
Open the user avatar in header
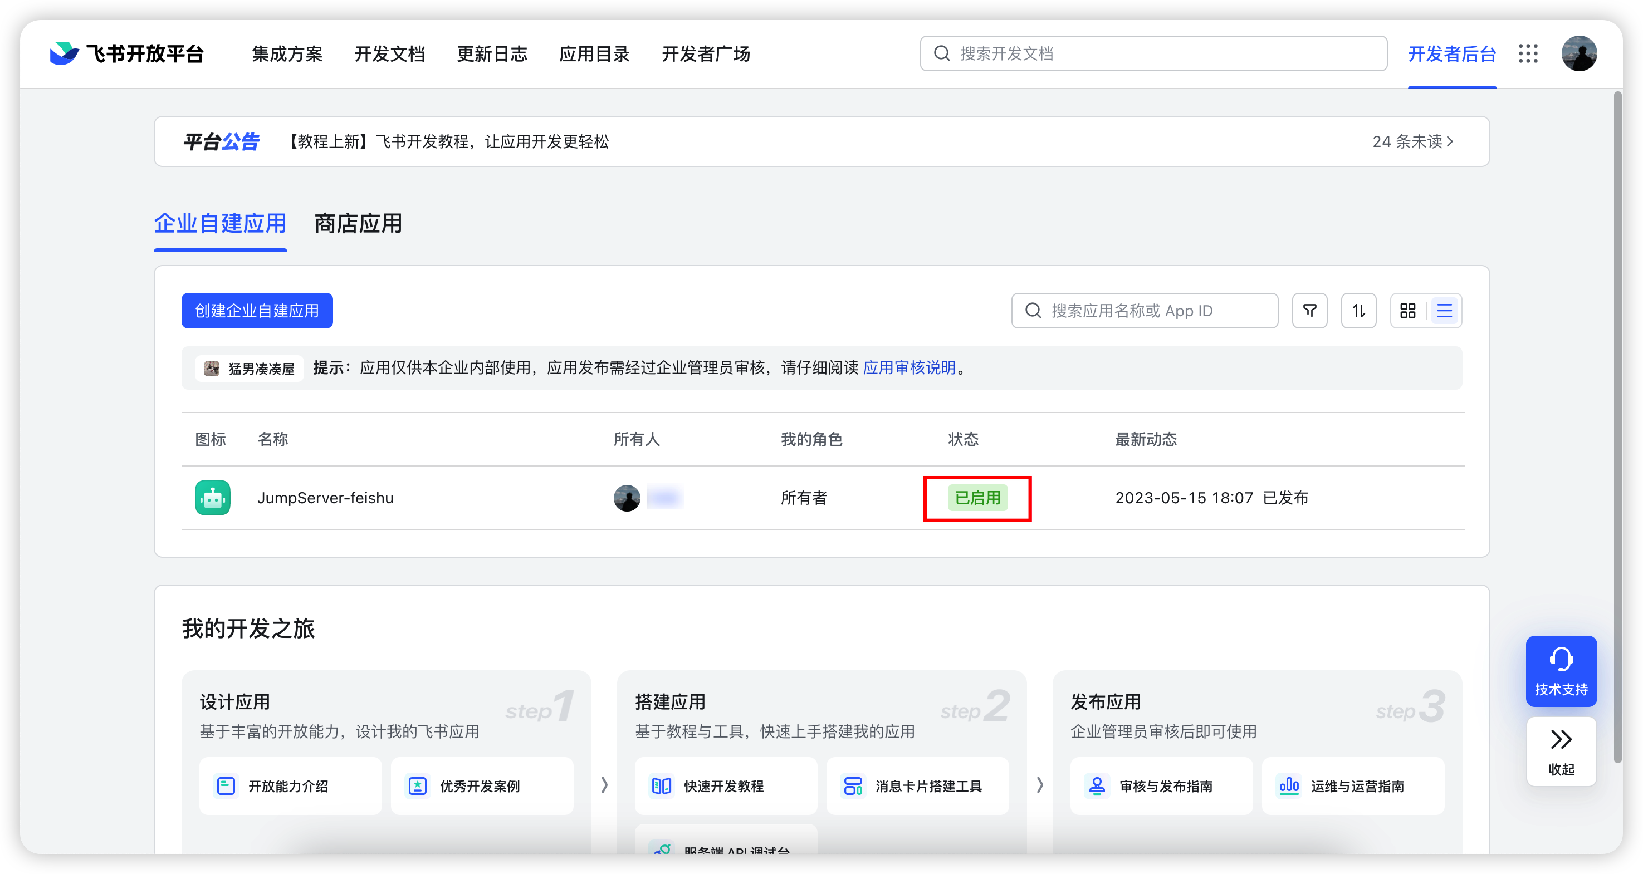[1578, 53]
